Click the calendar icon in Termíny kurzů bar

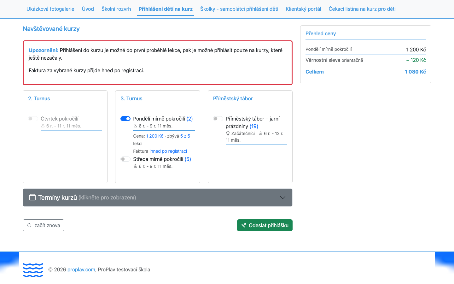coord(32,198)
